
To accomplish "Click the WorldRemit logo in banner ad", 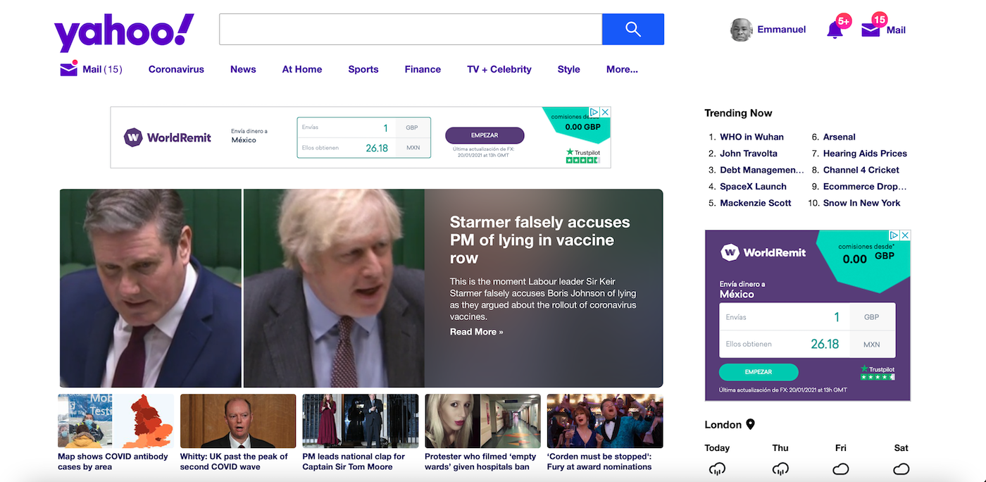I will [x=168, y=137].
